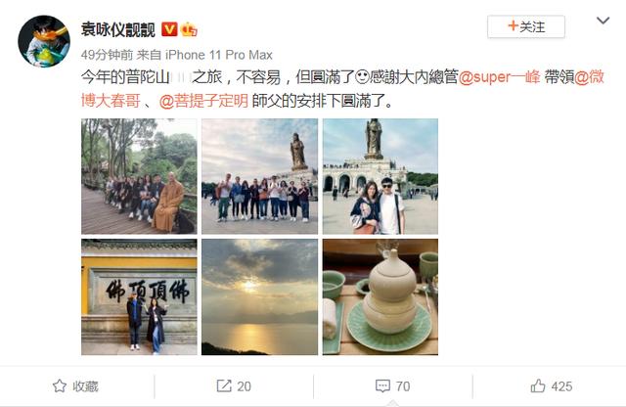Follow the user with +关注 button
This screenshot has height=407, width=626.
526,26
